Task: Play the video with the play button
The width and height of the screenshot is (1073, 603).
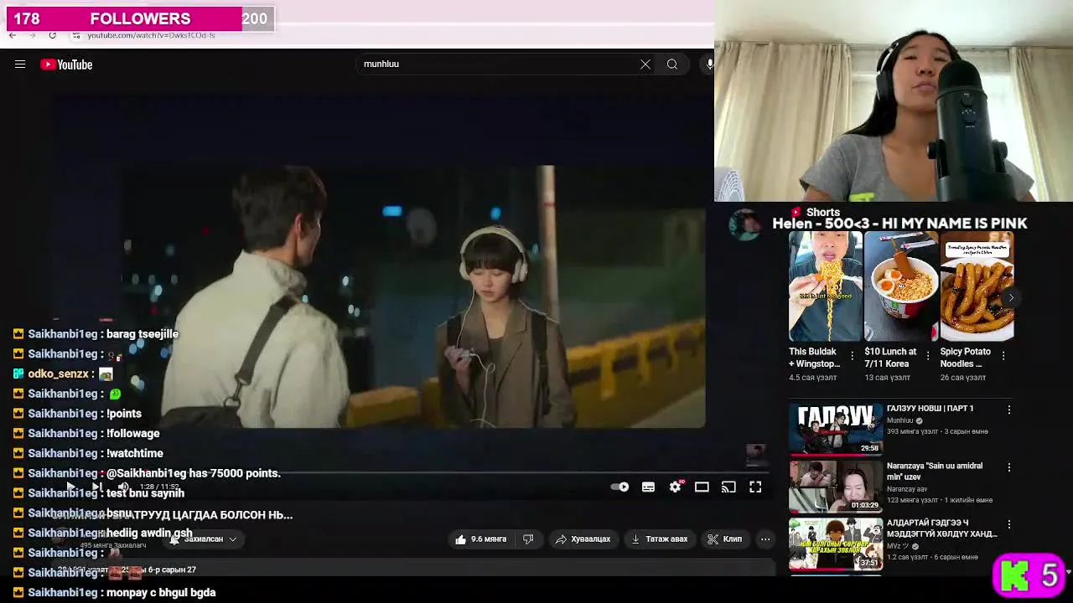Action: (70, 487)
